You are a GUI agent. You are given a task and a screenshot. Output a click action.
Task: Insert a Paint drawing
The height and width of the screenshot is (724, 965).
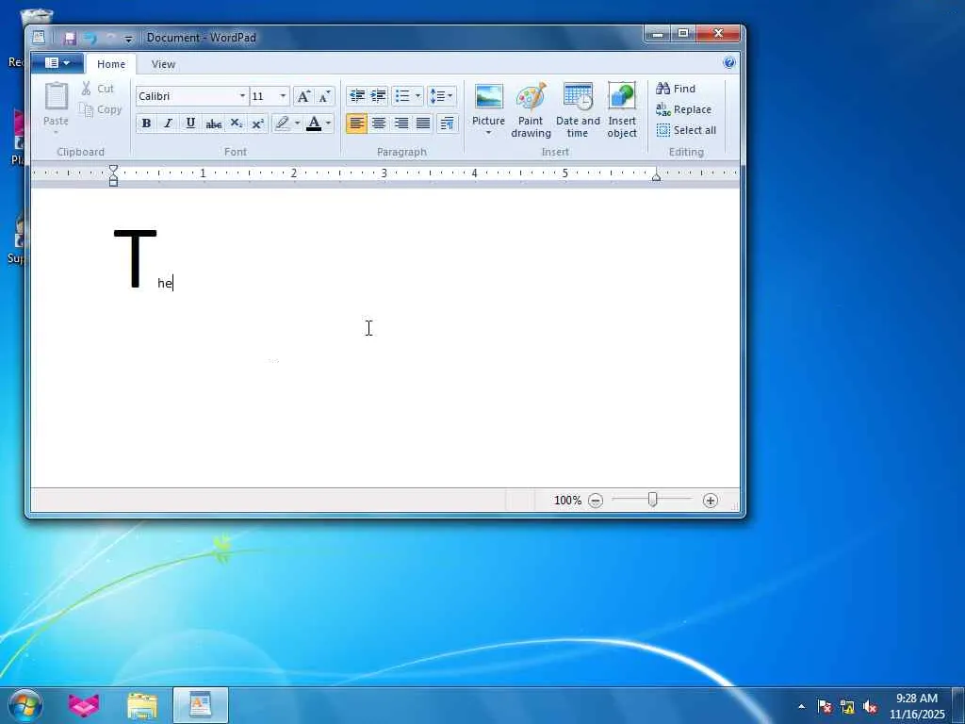pyautogui.click(x=531, y=111)
